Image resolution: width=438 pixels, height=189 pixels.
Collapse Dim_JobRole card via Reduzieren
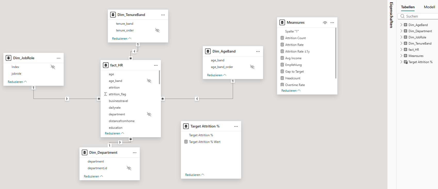[x=17, y=82]
